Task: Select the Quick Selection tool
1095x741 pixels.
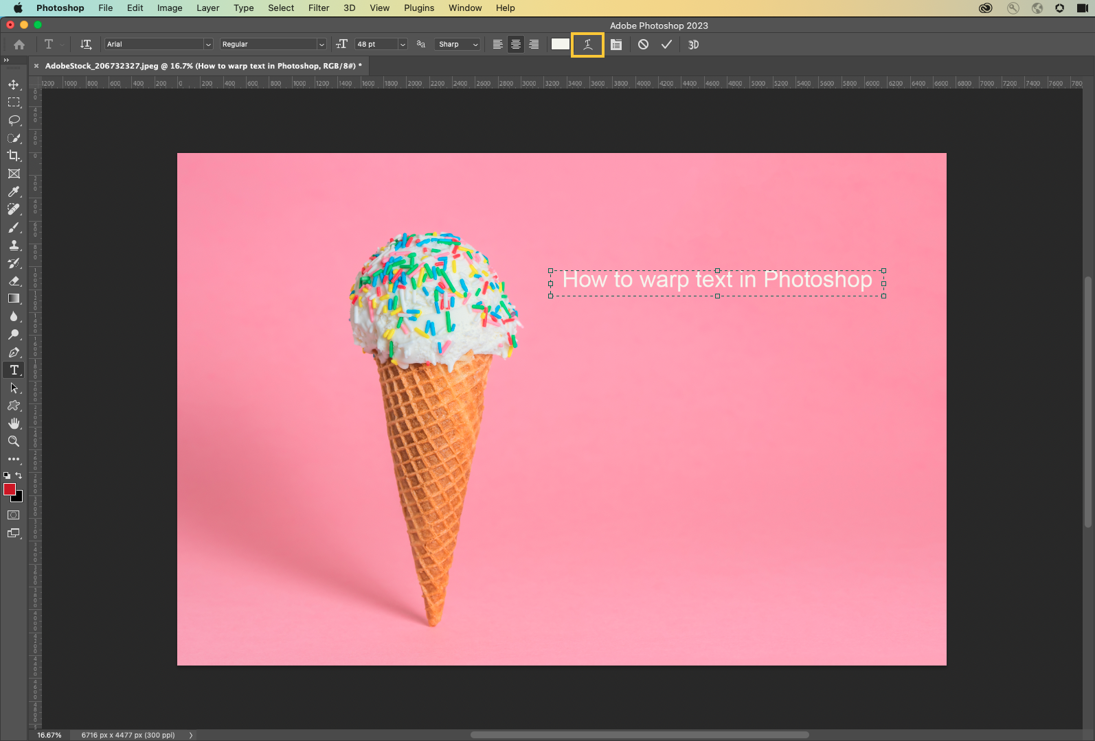Action: [x=14, y=138]
